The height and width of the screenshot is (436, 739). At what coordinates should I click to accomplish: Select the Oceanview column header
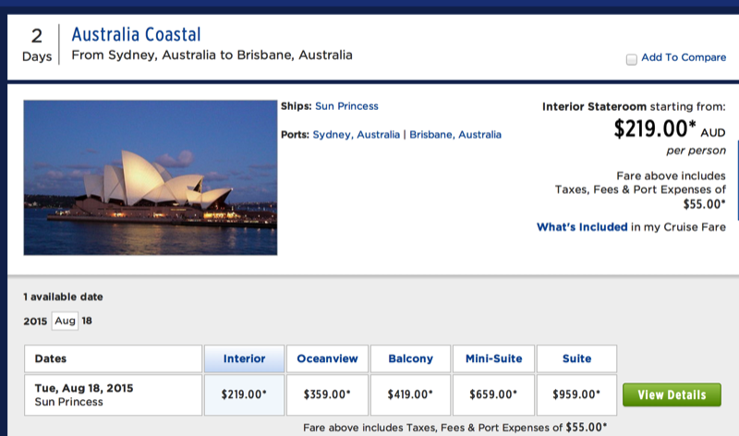tap(327, 358)
